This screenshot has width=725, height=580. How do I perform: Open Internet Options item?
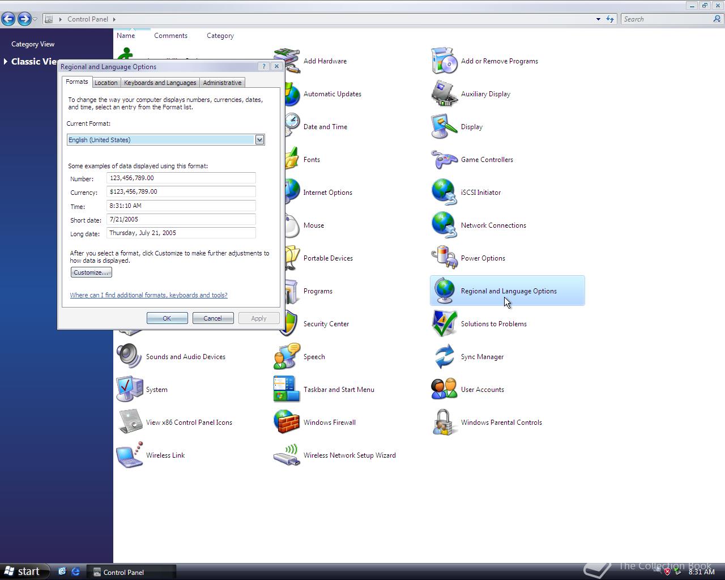click(327, 193)
